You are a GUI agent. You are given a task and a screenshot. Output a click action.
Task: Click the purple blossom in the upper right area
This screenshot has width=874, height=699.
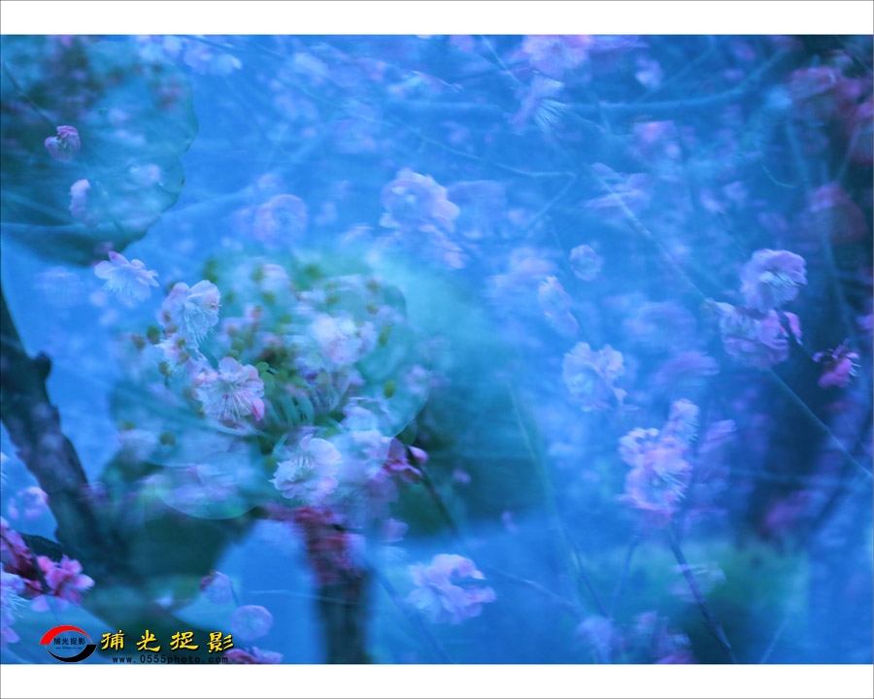pos(772,278)
